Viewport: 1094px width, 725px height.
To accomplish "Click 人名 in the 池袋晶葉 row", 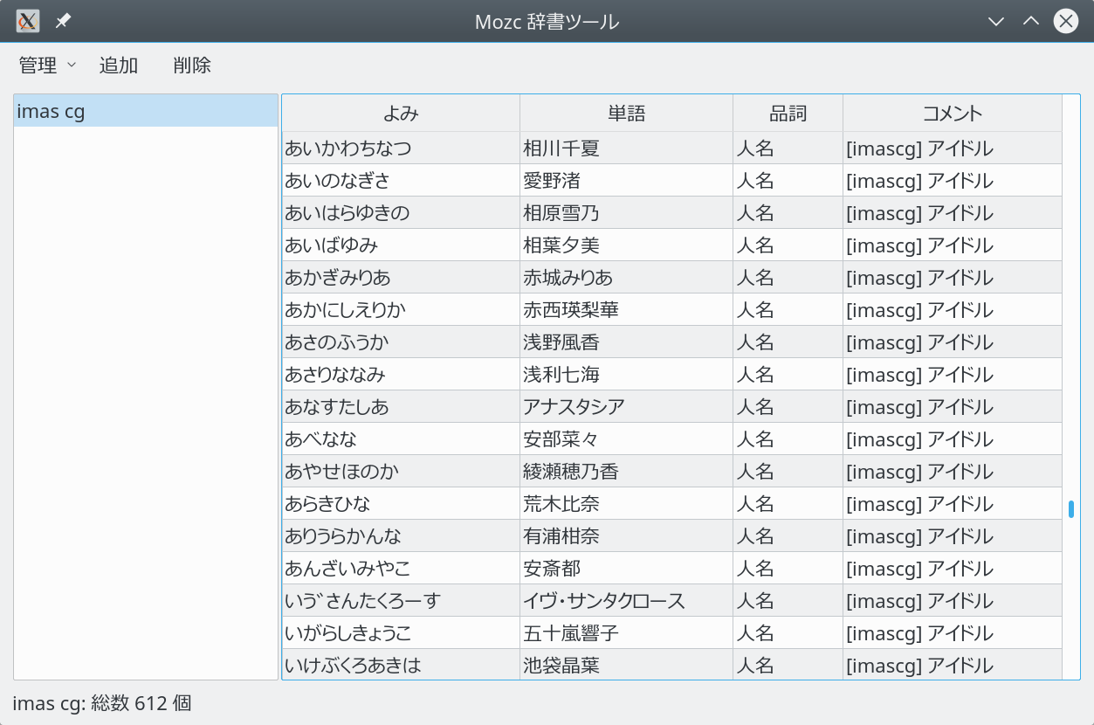I will click(x=788, y=666).
